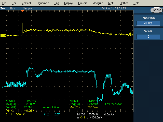Select the Scale value field
Image resolution: width=163 pixels, height=122 pixels.
(148, 36)
